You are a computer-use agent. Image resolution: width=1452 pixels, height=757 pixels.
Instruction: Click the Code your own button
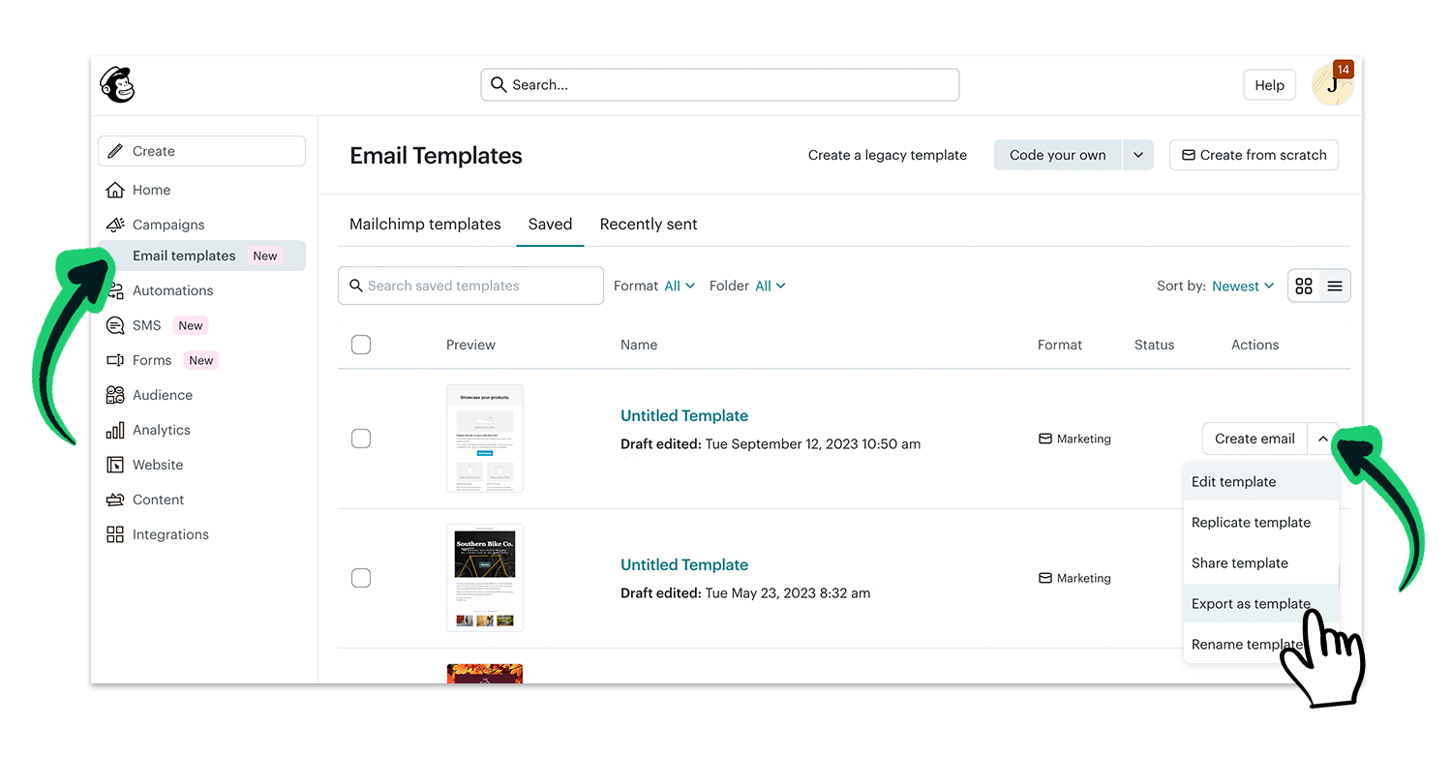pos(1058,155)
